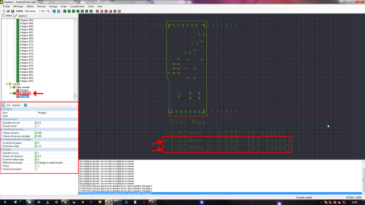
Task: Open the Millimètres units dropdown
Action: tap(40, 11)
